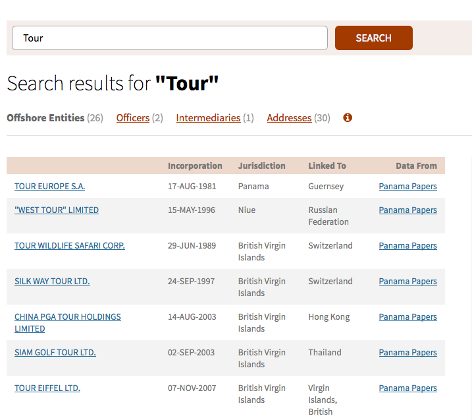The image size is (472, 420).
Task: Click the Thailand cell
Action: (x=325, y=352)
